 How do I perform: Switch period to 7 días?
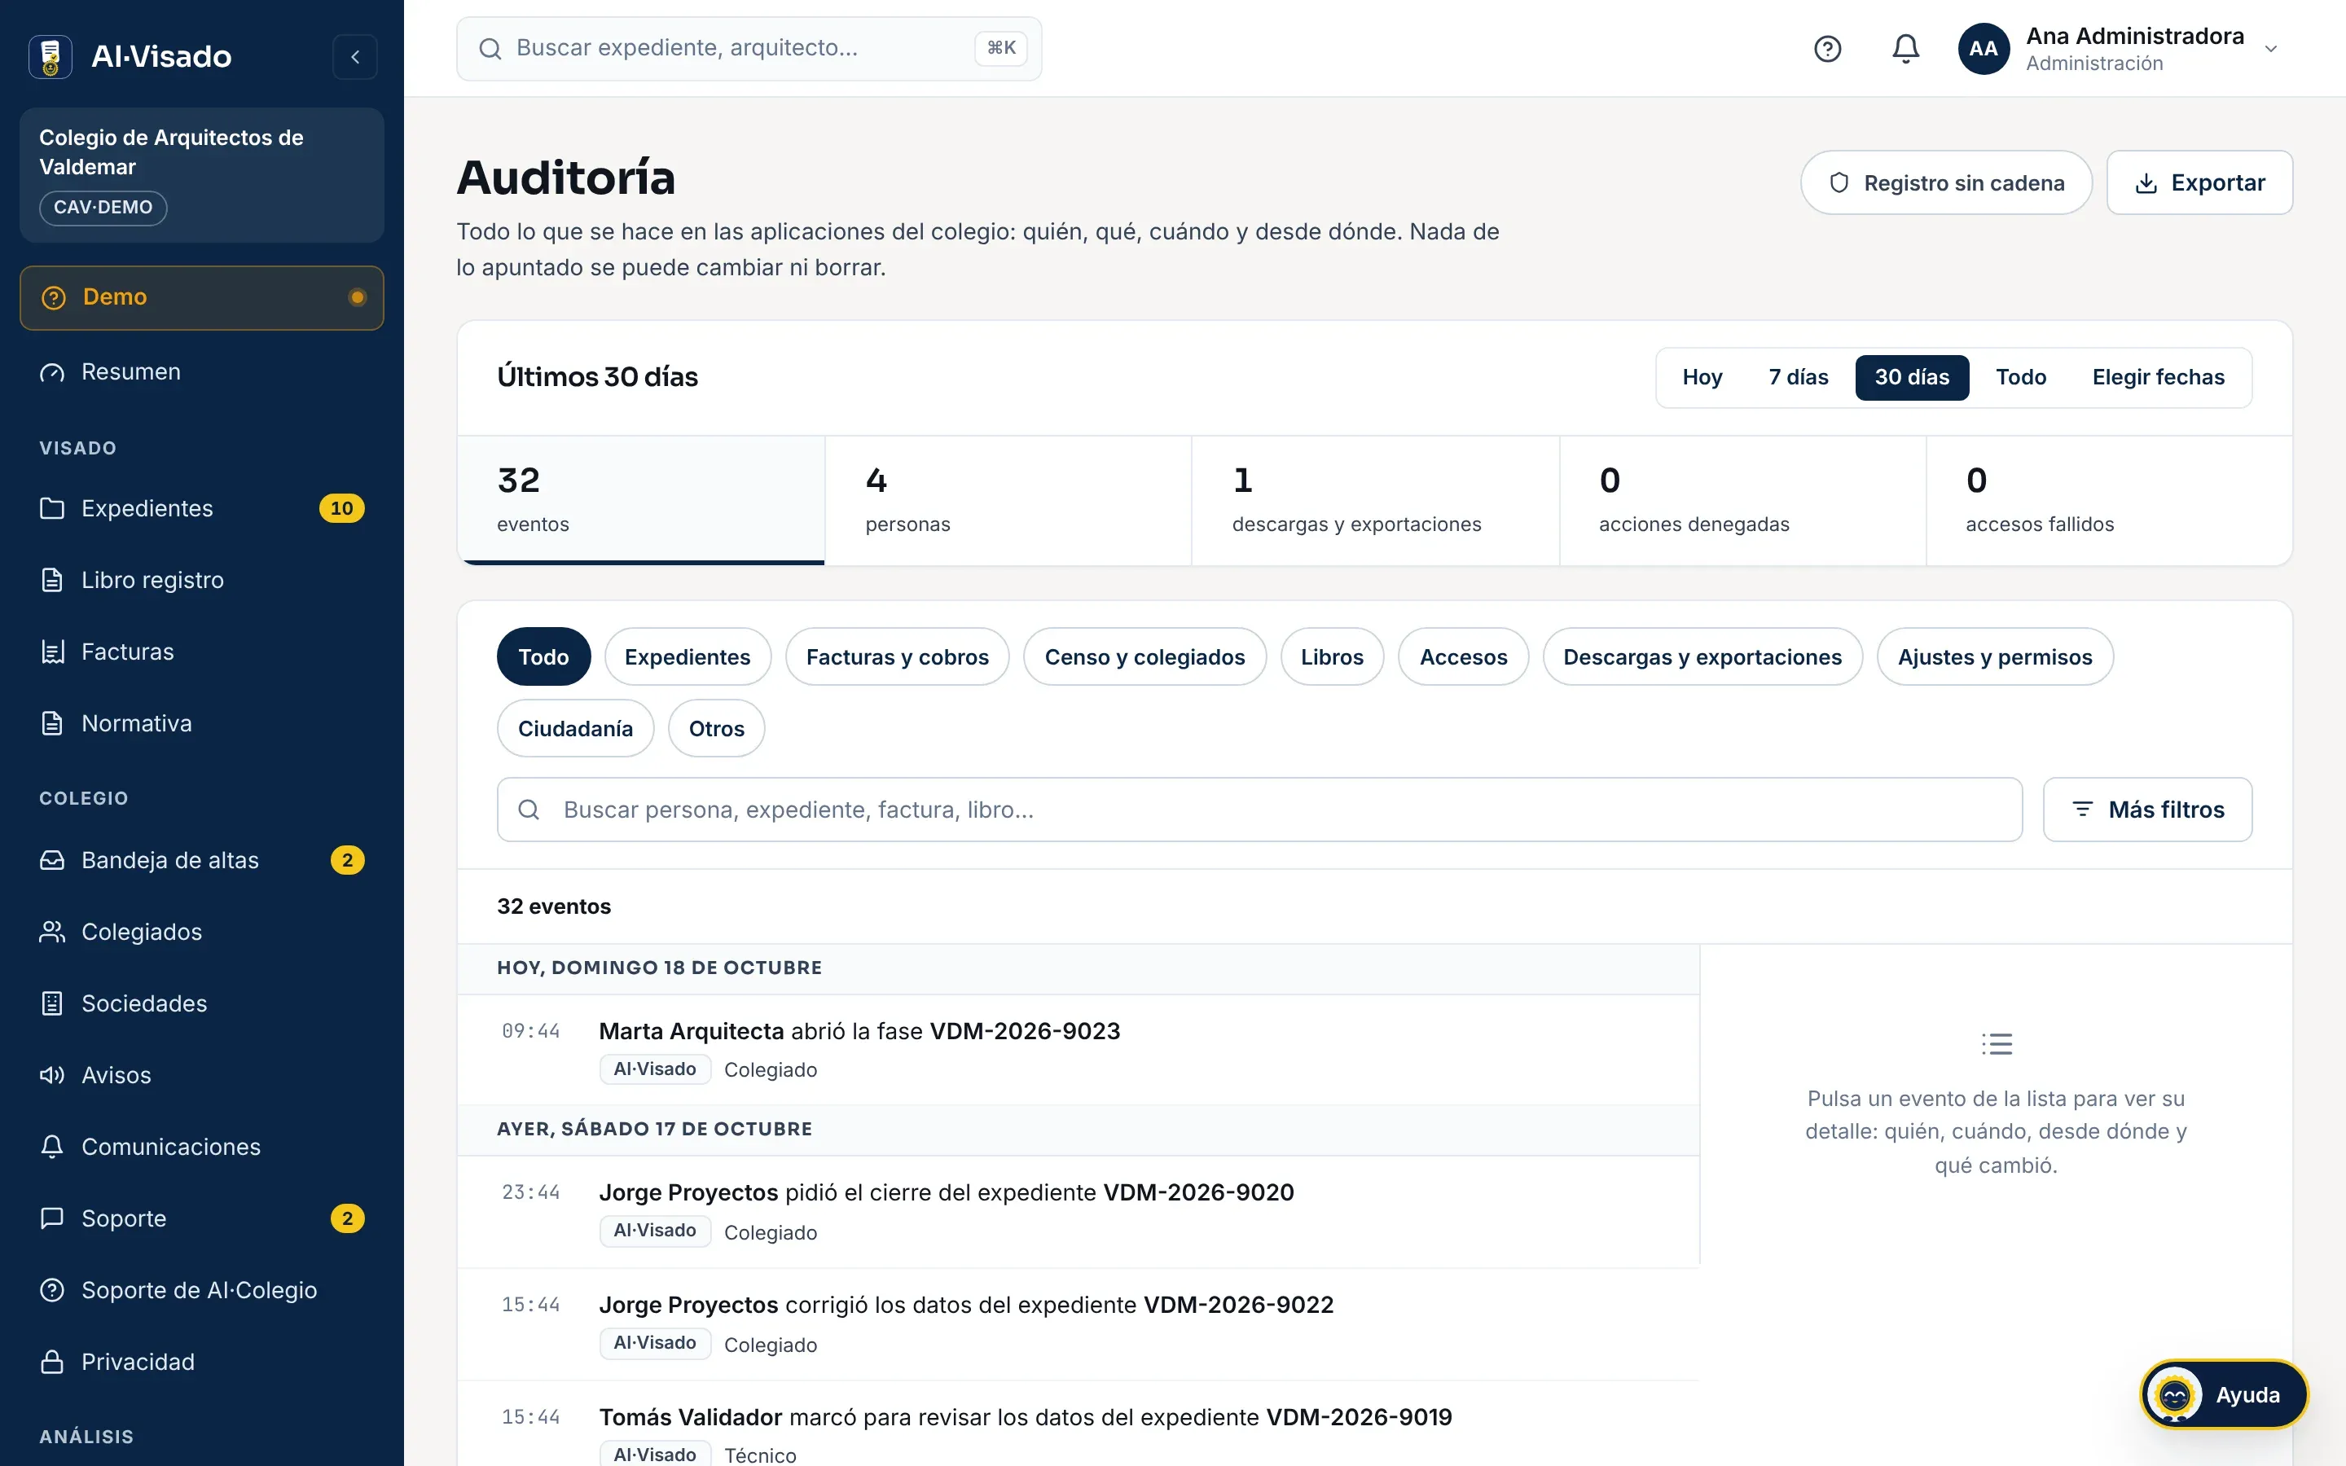1799,377
